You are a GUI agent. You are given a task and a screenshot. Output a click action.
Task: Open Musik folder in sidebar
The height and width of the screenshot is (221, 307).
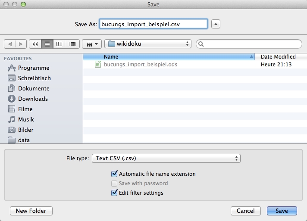tap(26, 119)
